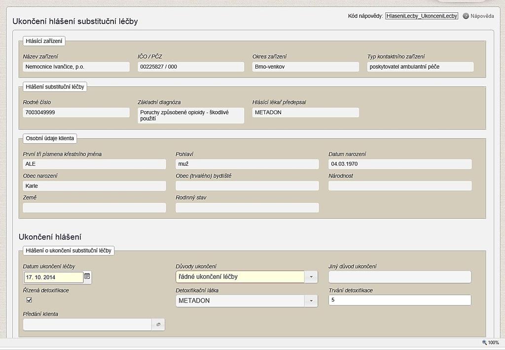The image size is (505, 350).
Task: Click the Jiný důvod ukončení field
Action: point(399,277)
